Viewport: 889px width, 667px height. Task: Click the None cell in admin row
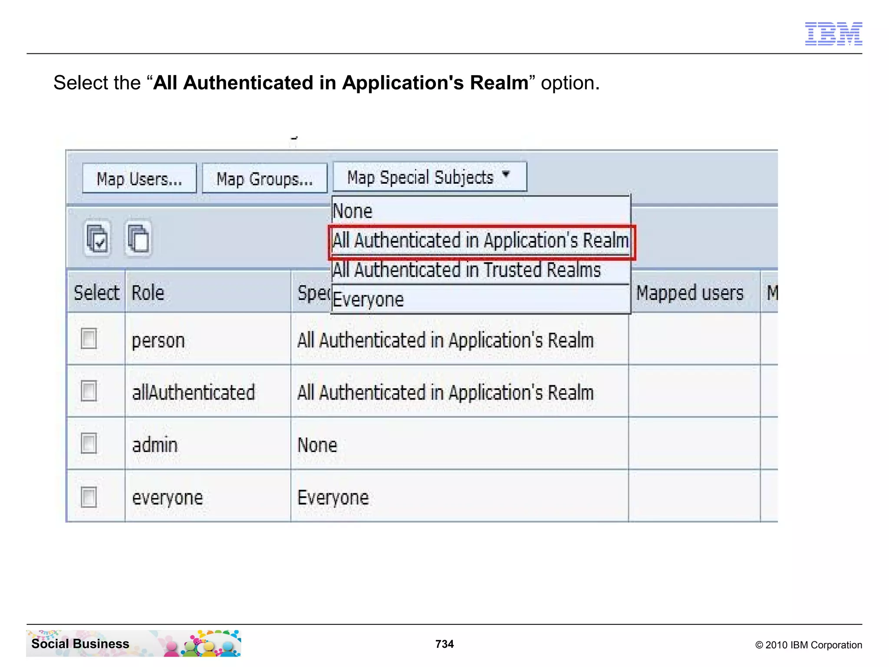460,444
